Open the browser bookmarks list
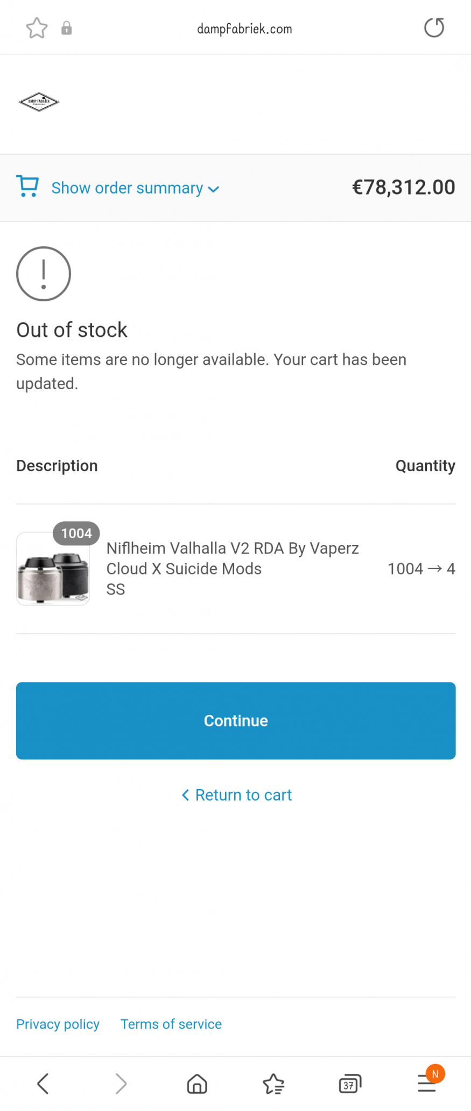This screenshot has width=471, height=1111. pyautogui.click(x=273, y=1084)
